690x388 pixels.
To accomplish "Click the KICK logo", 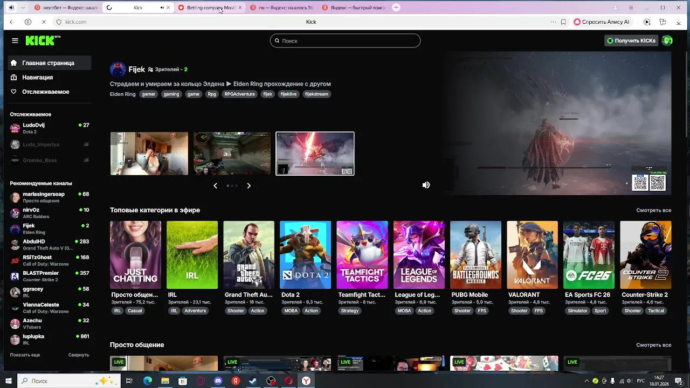I will pos(43,40).
